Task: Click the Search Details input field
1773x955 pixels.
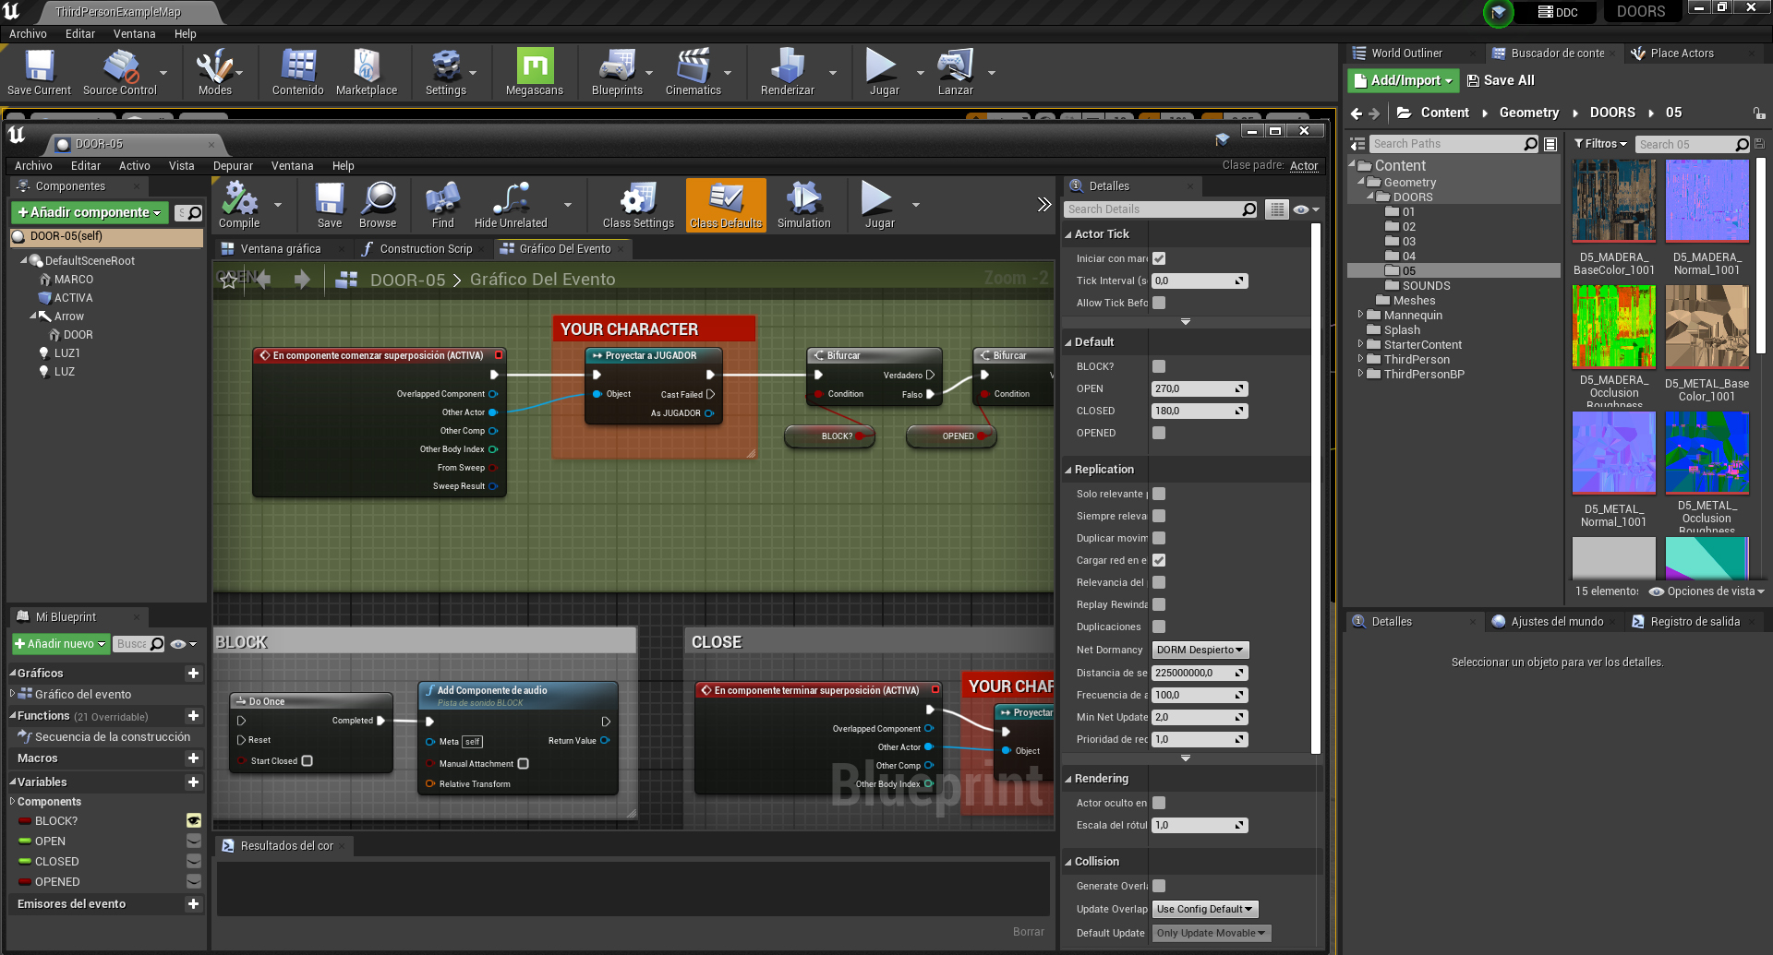Action: 1152,209
